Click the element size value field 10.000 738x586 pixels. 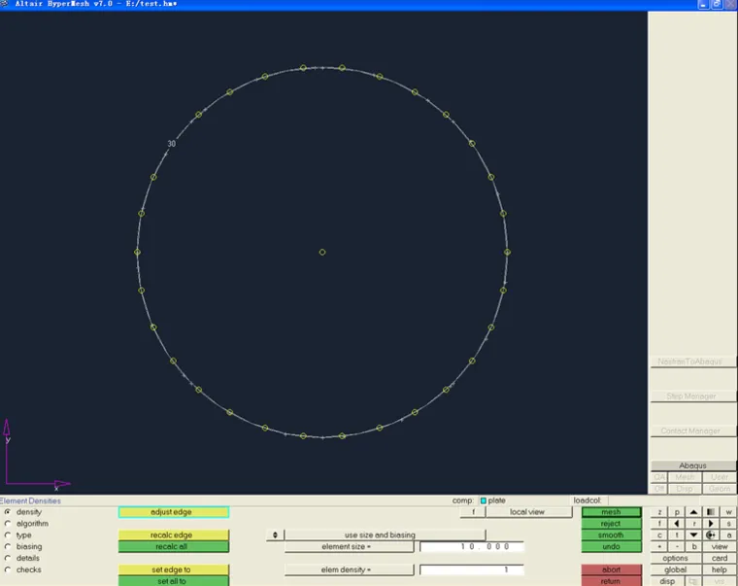[x=472, y=546]
